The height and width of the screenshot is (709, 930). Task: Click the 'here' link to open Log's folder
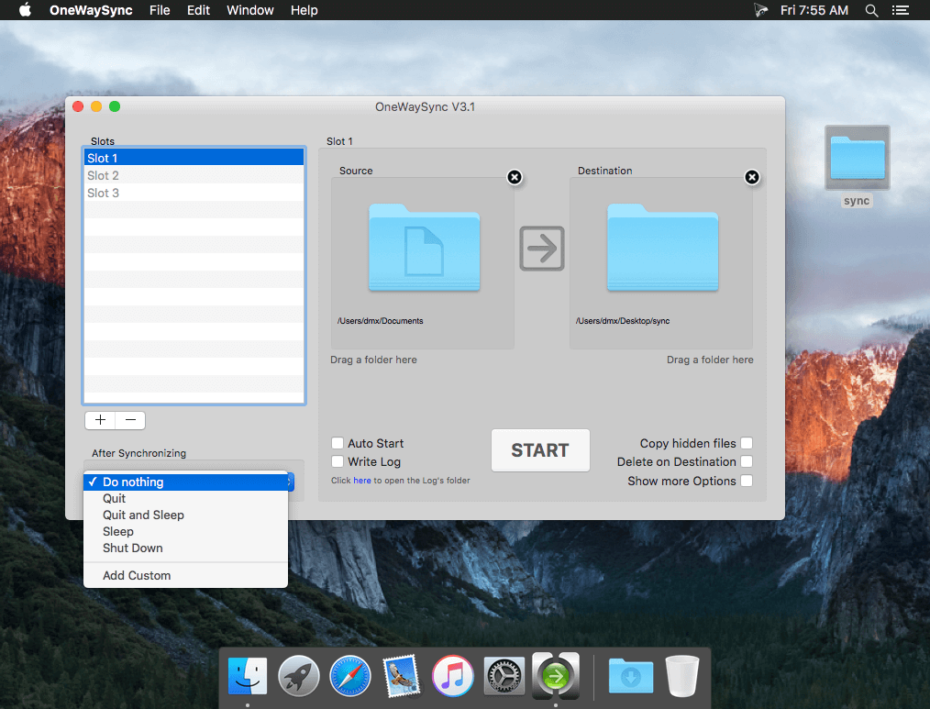pyautogui.click(x=361, y=481)
